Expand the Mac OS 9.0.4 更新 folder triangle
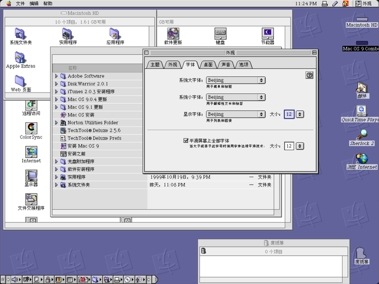379x284 pixels. (56, 99)
